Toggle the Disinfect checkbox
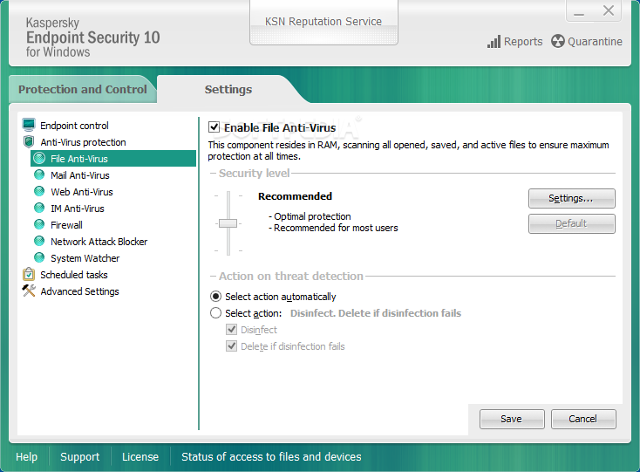This screenshot has width=640, height=472. (231, 330)
